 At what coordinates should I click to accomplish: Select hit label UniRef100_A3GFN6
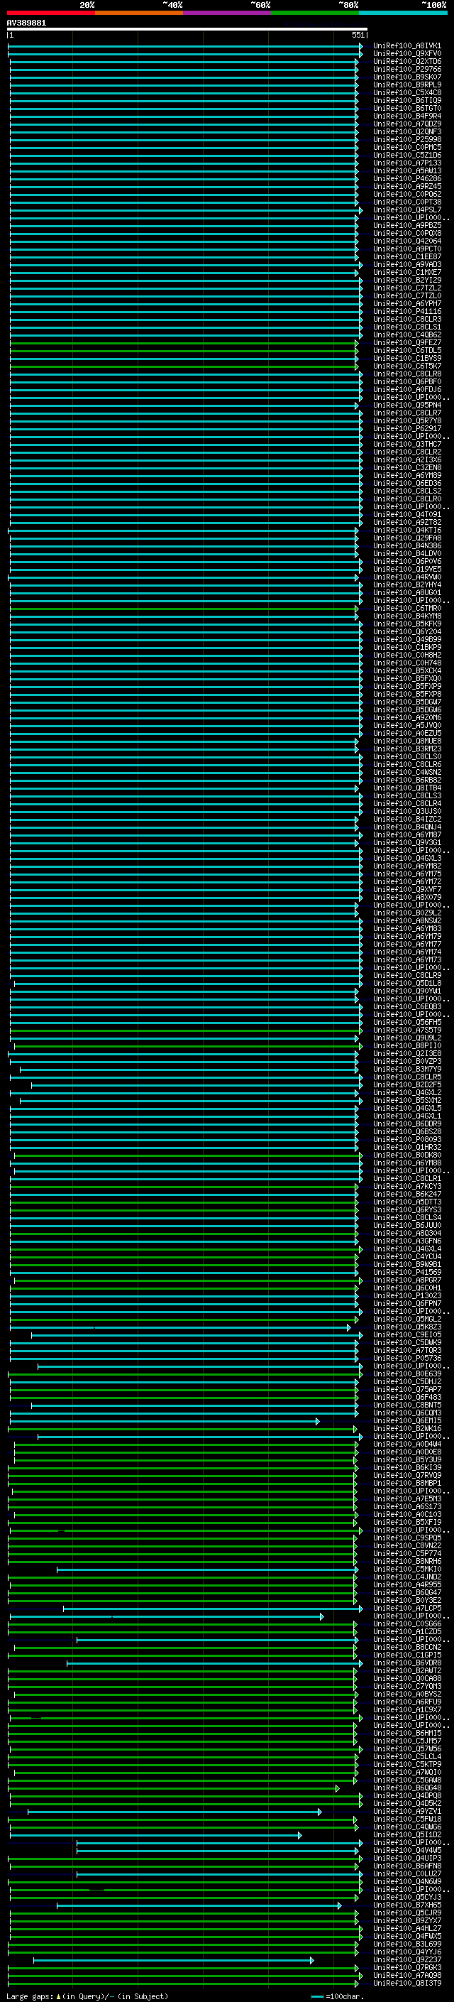(406, 1241)
